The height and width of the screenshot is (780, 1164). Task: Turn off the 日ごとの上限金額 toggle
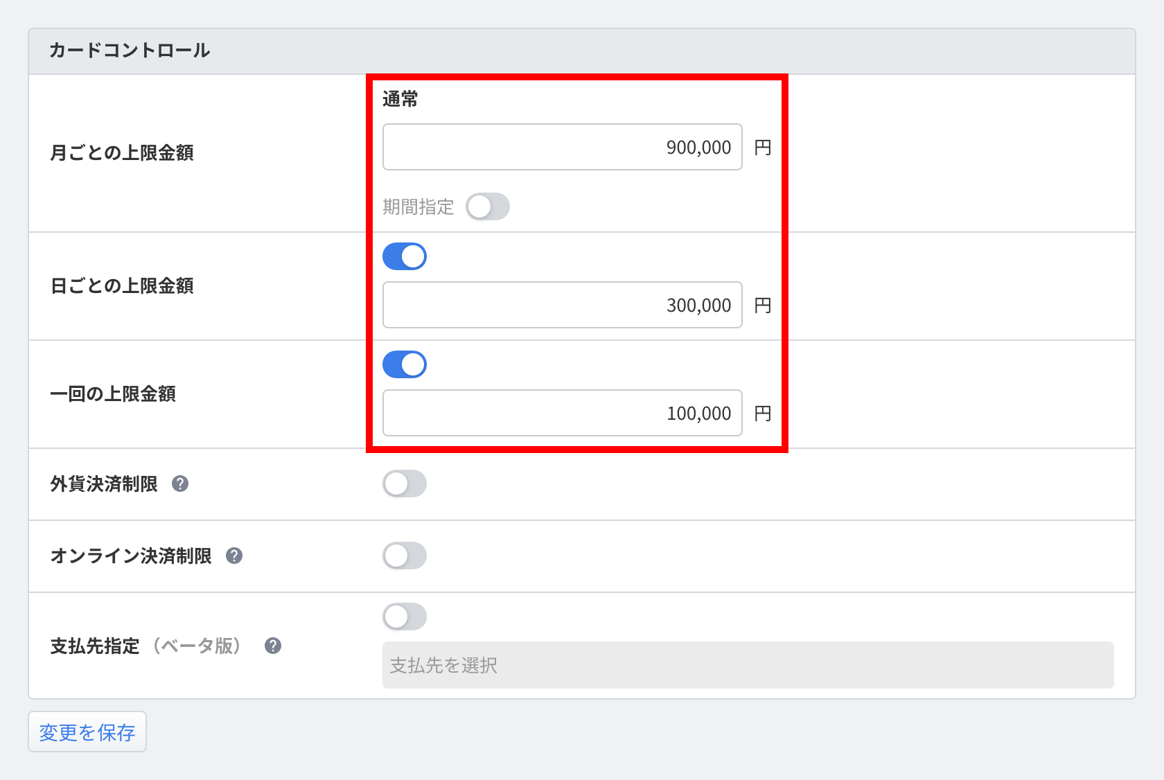[x=405, y=256]
